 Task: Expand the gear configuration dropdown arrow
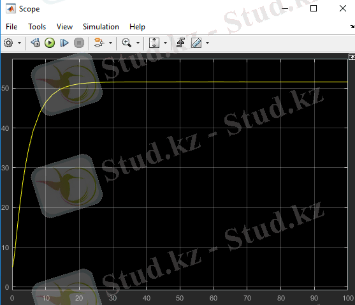[20, 43]
